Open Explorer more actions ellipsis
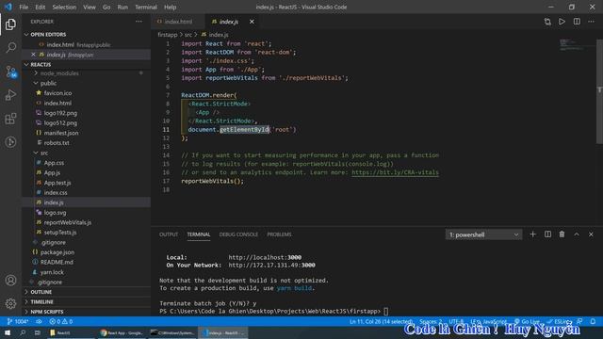 [x=139, y=22]
